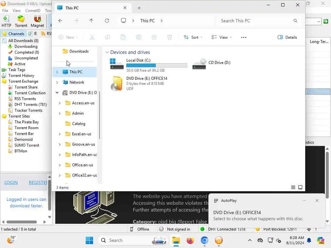
Task: Open the View dropdown
Action: click(221, 37)
